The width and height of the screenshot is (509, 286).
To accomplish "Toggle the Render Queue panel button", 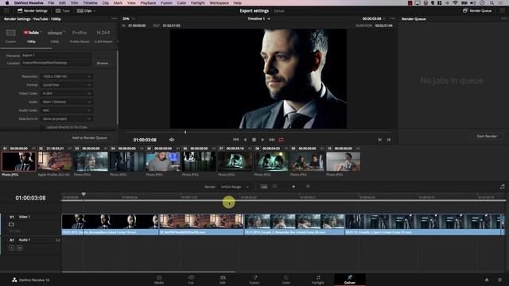I will coord(477,10).
